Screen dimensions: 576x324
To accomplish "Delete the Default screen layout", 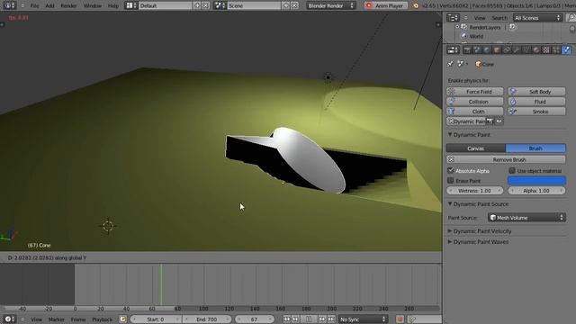I will pyautogui.click(x=206, y=5).
